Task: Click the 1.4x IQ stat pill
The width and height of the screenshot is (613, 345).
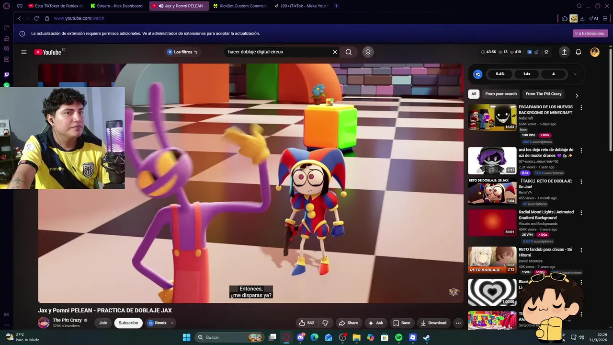Action: (527, 74)
